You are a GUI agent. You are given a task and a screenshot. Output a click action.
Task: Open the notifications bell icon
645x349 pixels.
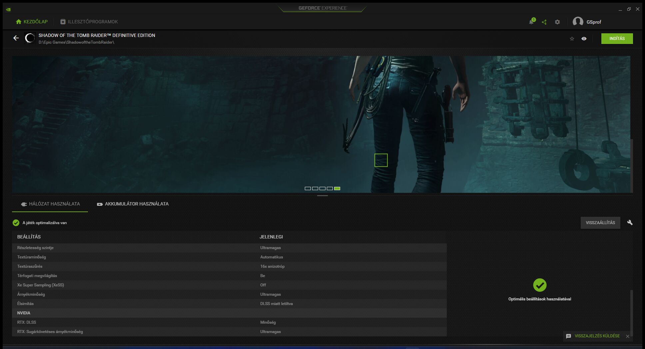point(532,22)
